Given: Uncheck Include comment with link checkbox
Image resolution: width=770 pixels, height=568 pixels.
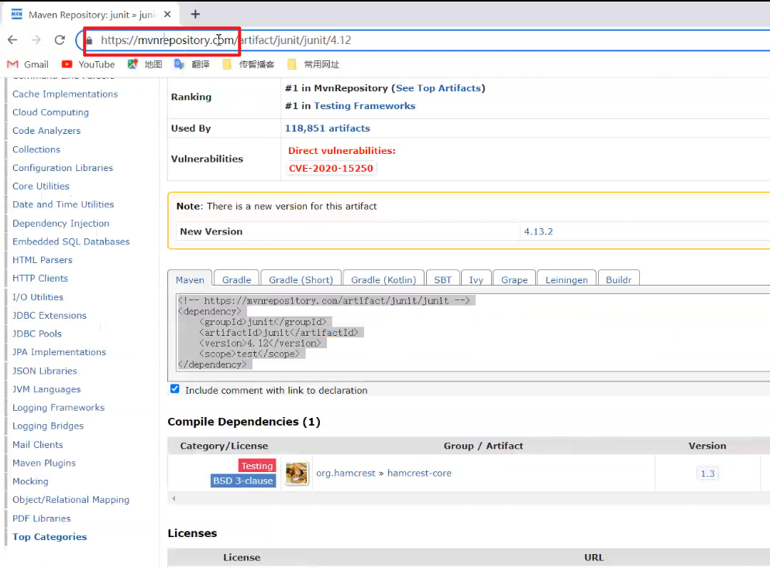Looking at the screenshot, I should click(175, 389).
